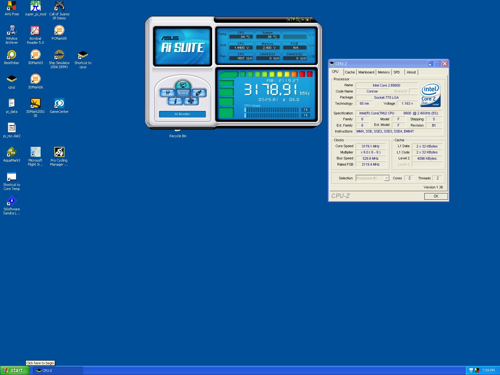Open AI Suite help question mark
This screenshot has width=500, height=375.
click(293, 20)
